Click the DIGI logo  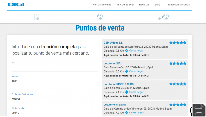pyautogui.click(x=16, y=4)
